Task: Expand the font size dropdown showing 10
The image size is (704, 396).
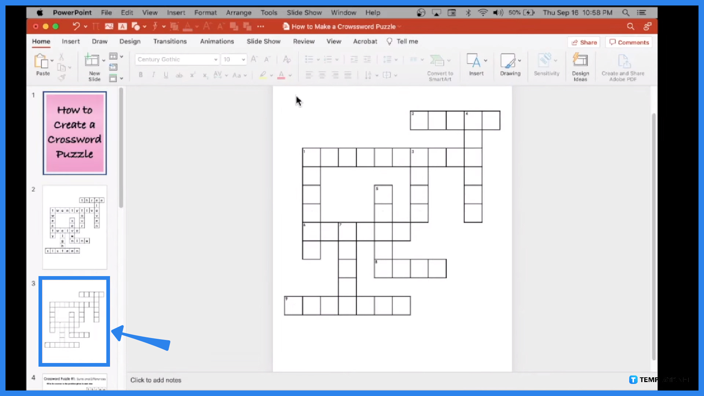Action: pyautogui.click(x=243, y=59)
